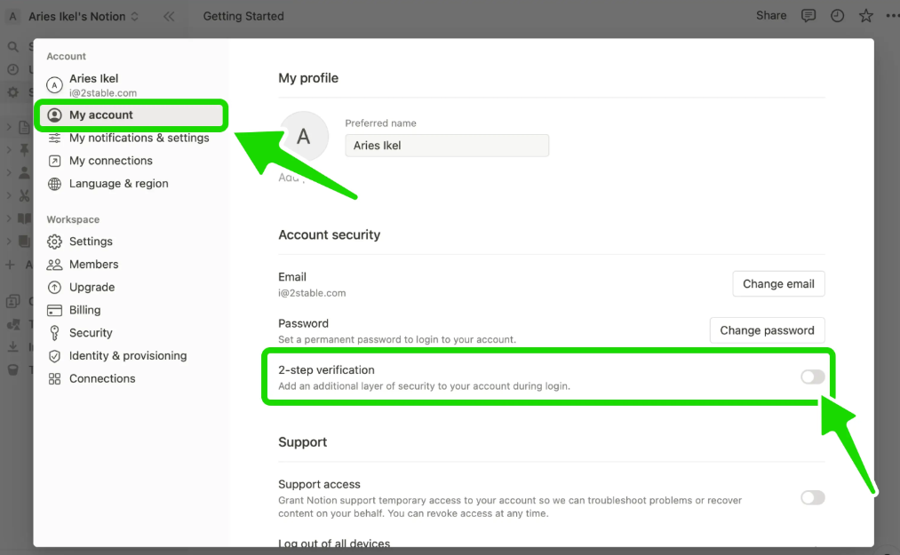Open the Members section
The height and width of the screenshot is (555, 900).
[x=131, y=265]
